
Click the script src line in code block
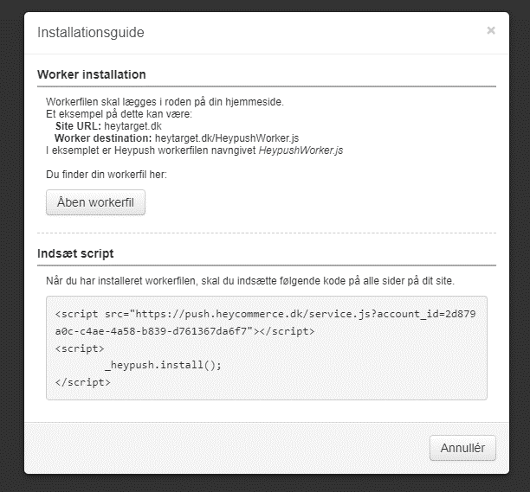point(265,314)
